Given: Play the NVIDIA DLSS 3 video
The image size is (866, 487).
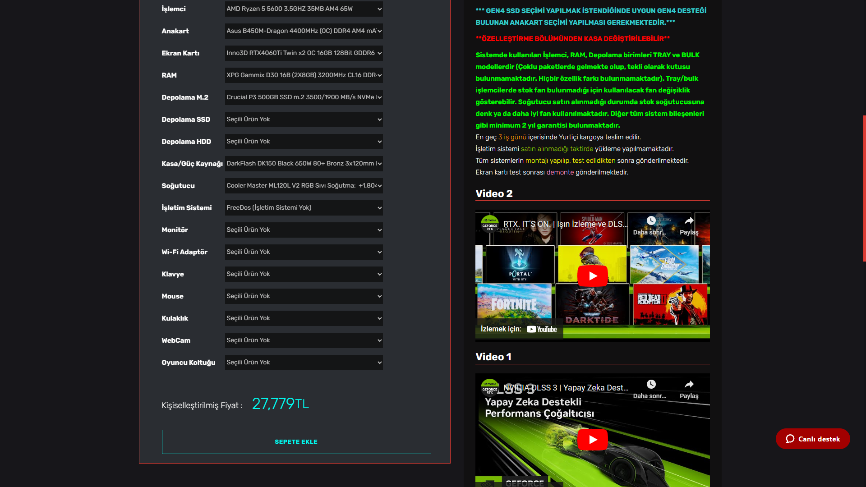Looking at the screenshot, I should pyautogui.click(x=592, y=440).
